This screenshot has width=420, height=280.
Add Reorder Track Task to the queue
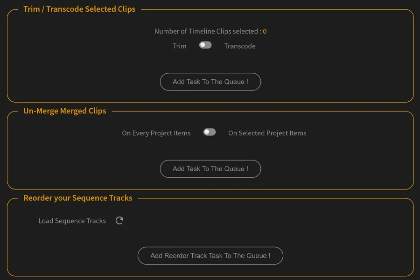pos(210,256)
